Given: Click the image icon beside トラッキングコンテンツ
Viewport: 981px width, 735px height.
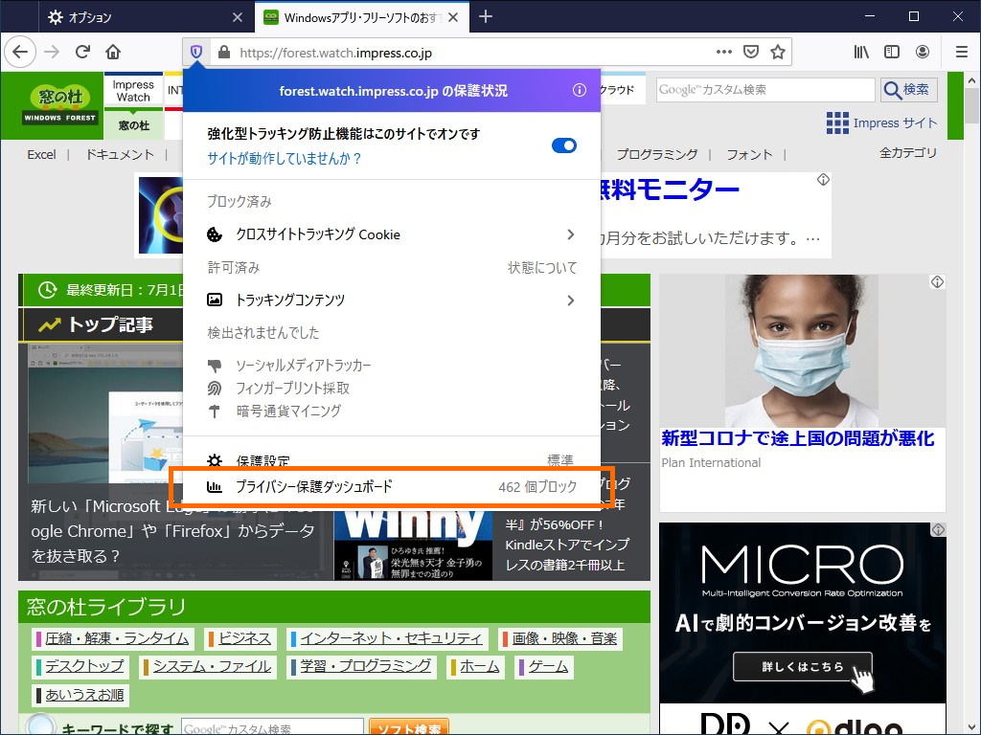Looking at the screenshot, I should tap(215, 300).
